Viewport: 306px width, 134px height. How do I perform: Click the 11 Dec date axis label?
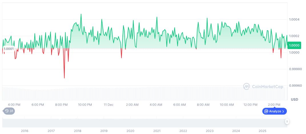pos(108,105)
